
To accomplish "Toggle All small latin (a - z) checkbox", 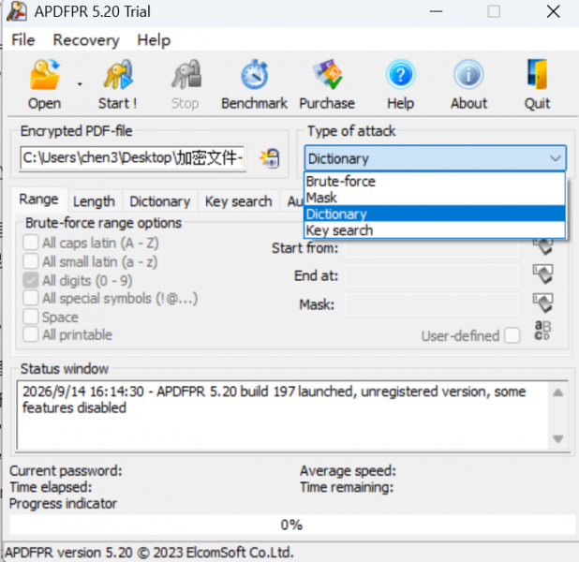I will coord(31,261).
